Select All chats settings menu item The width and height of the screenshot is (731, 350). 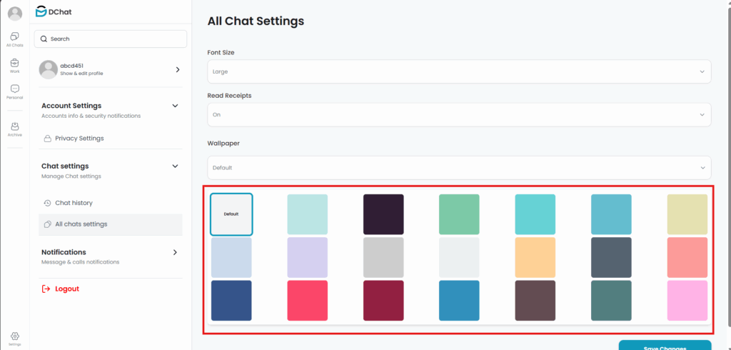(81, 224)
